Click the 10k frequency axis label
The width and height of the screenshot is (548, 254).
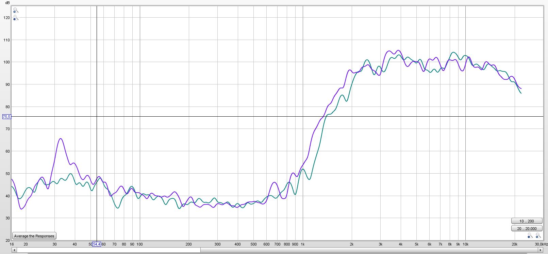tap(465, 244)
